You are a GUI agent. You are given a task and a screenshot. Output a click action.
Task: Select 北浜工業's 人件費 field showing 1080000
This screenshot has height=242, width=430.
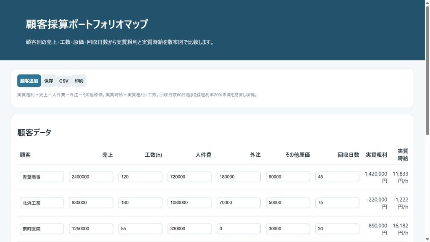coord(189,203)
